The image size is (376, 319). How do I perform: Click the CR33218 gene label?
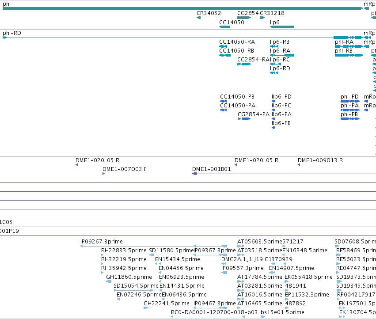[x=272, y=13]
